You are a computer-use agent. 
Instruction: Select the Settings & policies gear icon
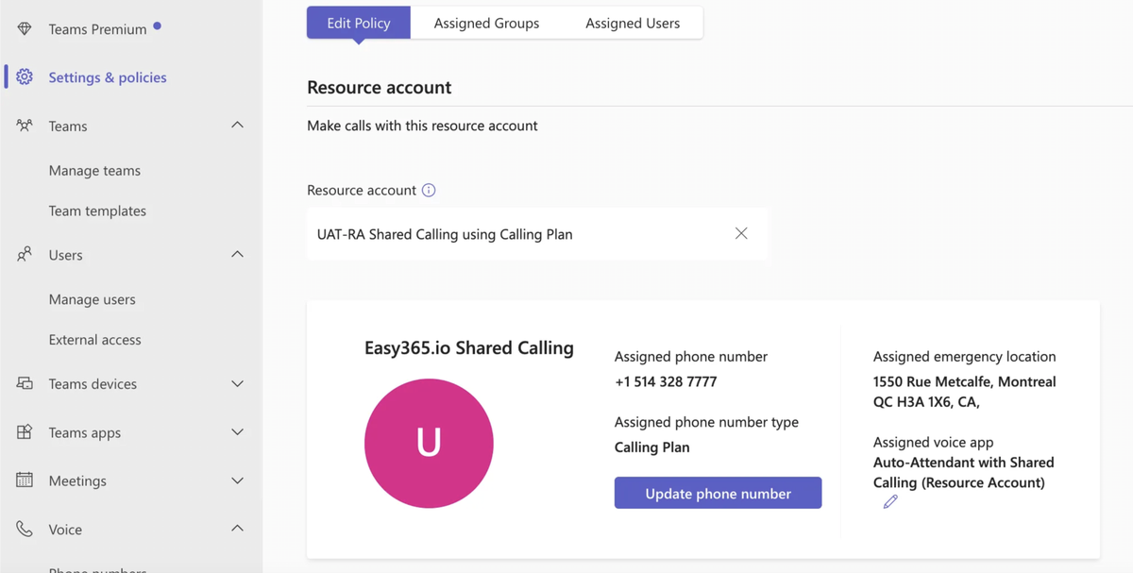coord(24,76)
